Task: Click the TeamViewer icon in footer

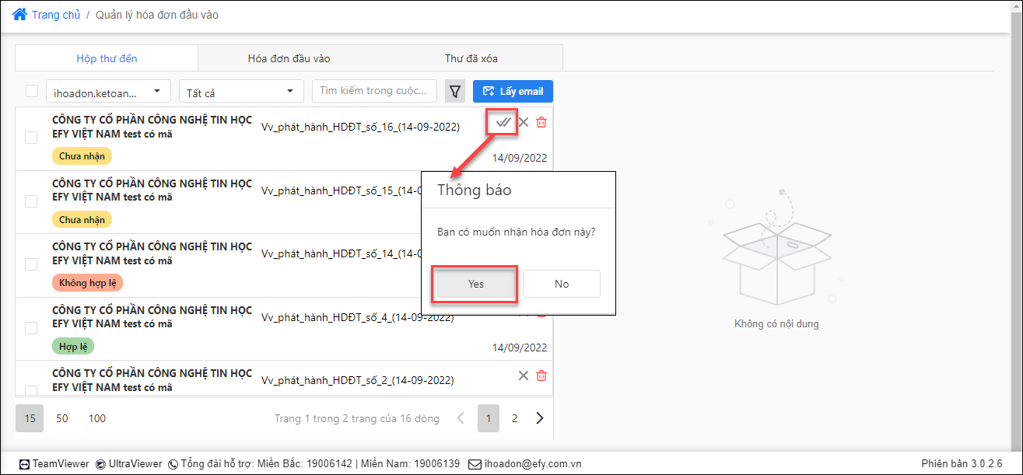Action: [24, 464]
